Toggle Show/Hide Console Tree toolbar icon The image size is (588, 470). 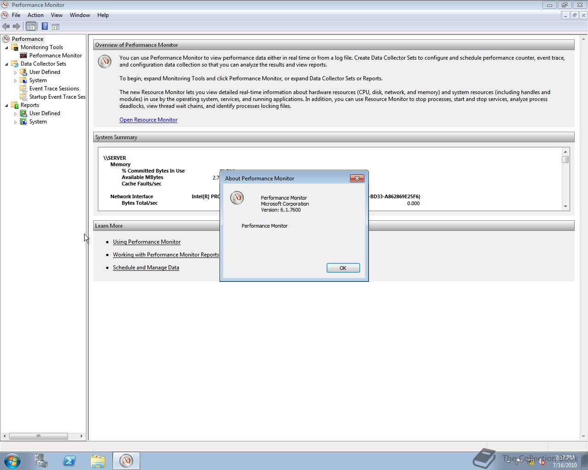coord(31,27)
